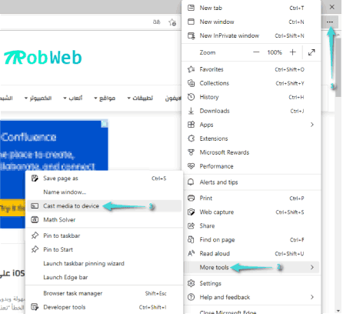Click the History clock icon

pyautogui.click(x=191, y=97)
